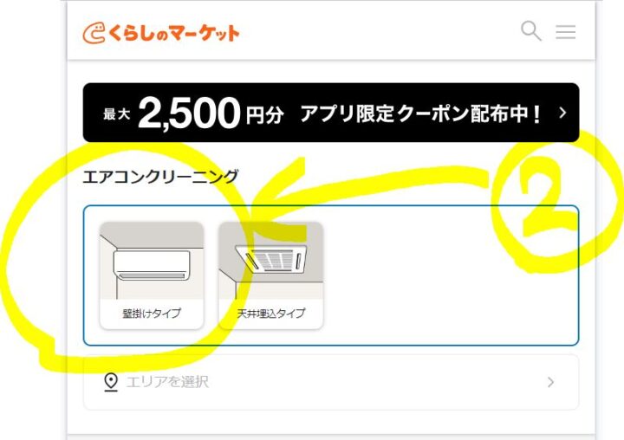
Task: Open the エリアを選択 area field
Action: pyautogui.click(x=331, y=382)
